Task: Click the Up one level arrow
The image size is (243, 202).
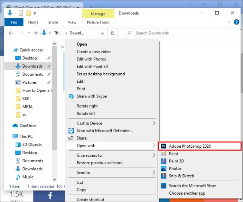Action: tap(36, 33)
